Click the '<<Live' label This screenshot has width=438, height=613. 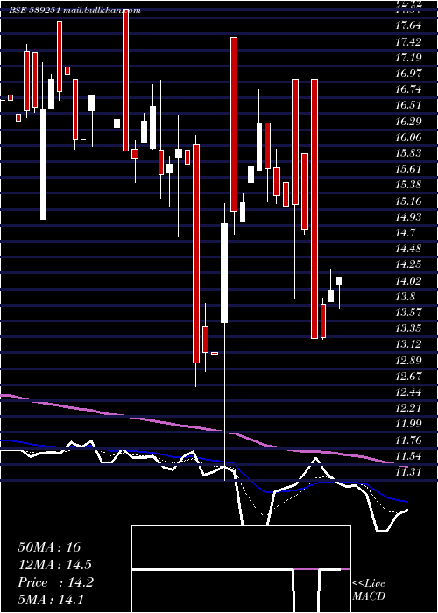(369, 584)
